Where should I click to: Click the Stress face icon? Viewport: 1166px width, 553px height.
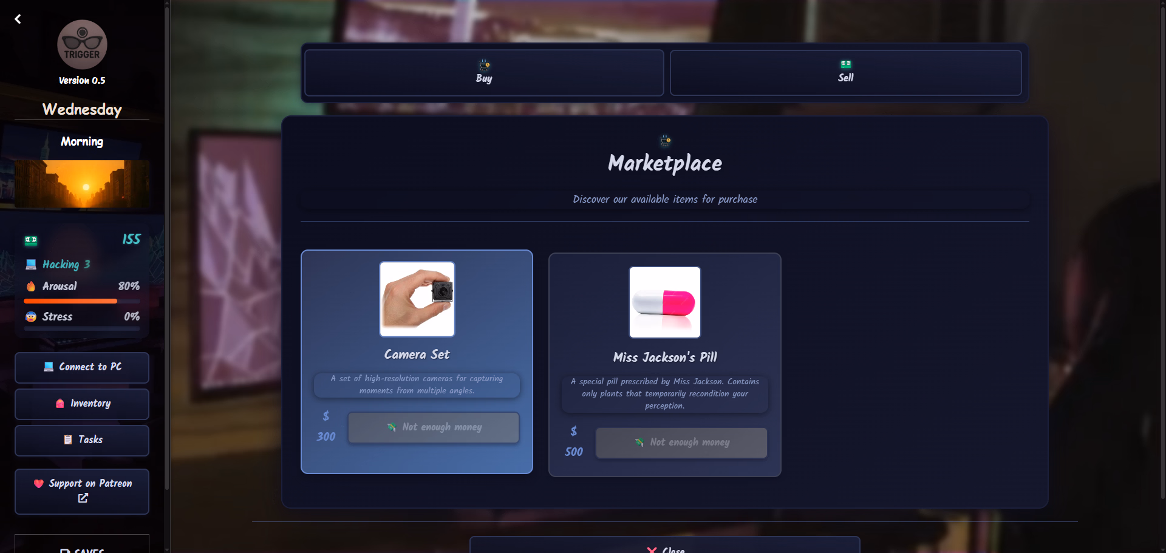[x=31, y=316]
